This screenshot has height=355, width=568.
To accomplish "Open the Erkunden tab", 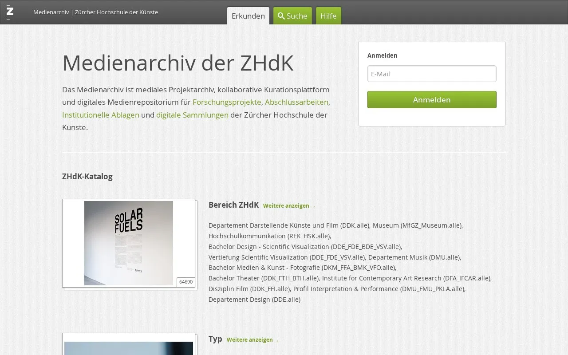I will click(248, 16).
